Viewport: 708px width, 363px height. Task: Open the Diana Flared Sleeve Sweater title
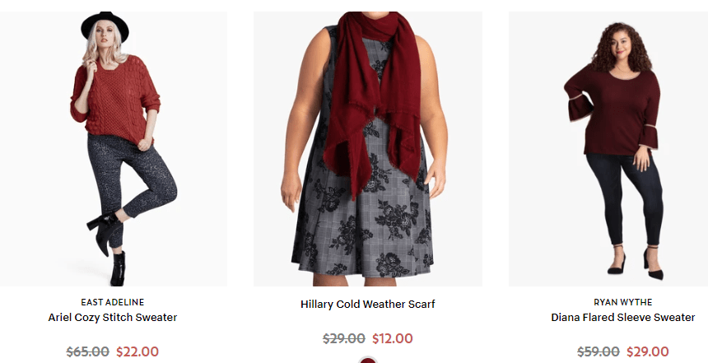[622, 318]
